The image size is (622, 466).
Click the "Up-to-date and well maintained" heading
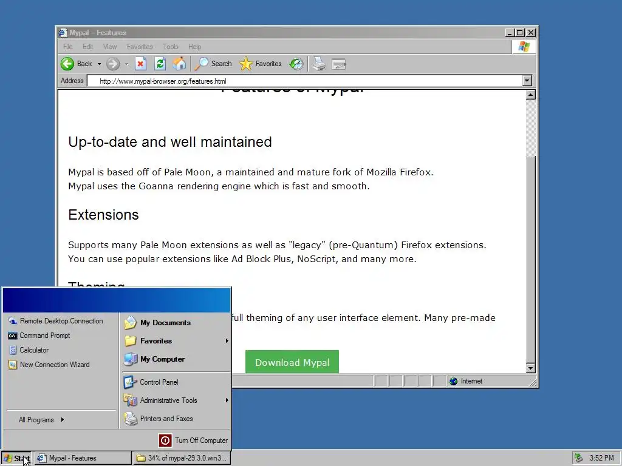170,142
